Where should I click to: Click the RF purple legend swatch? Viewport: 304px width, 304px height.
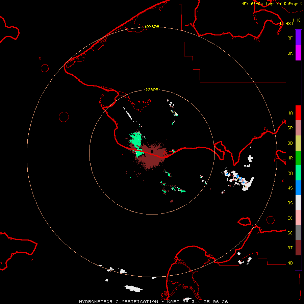[x=298, y=38]
